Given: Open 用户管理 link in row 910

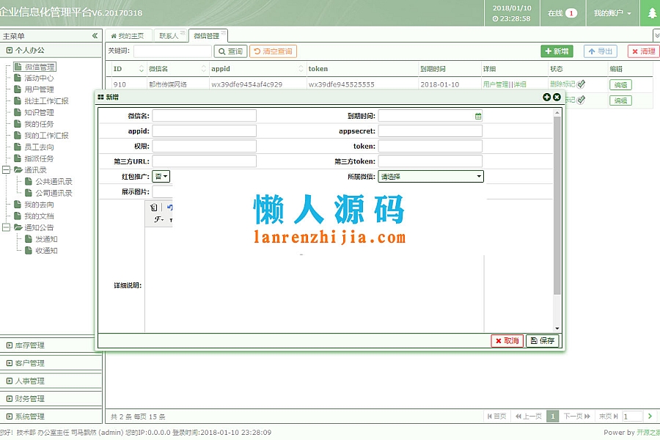Looking at the screenshot, I should coord(496,84).
